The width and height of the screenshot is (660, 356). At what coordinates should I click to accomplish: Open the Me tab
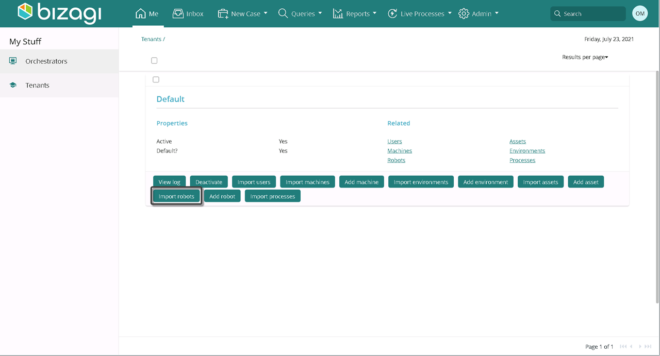pyautogui.click(x=147, y=14)
